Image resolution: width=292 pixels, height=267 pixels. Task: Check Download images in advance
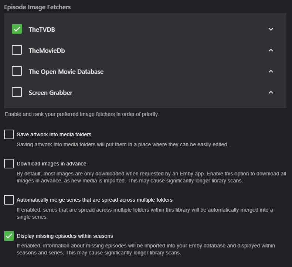click(x=9, y=164)
